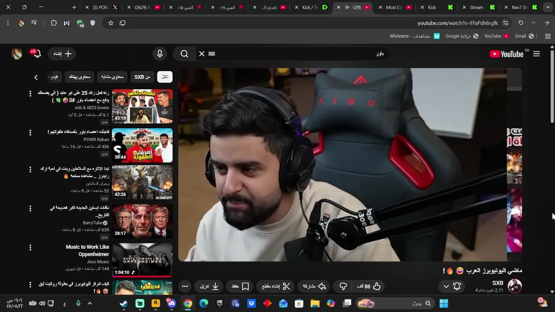This screenshot has width=555, height=312.
Task: Open the on-screen keyboard icon in the search box
Action: click(x=212, y=54)
